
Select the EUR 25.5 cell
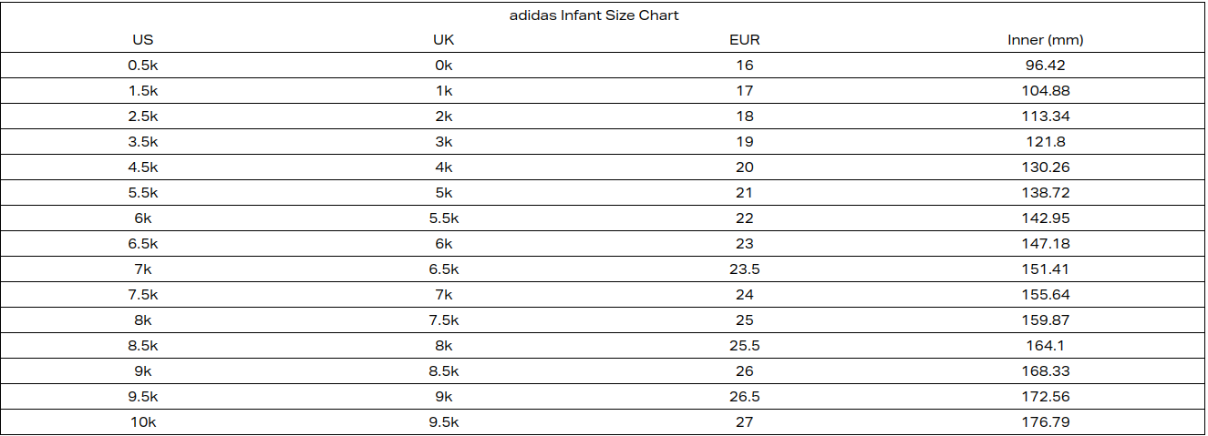click(745, 346)
